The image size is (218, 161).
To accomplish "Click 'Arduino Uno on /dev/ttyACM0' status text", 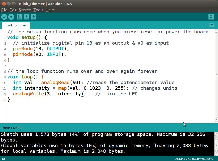I will 194,159.
